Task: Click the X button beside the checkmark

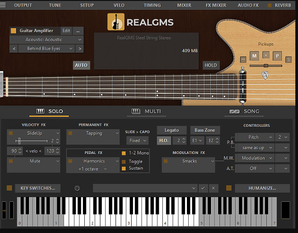Action: tap(213, 188)
